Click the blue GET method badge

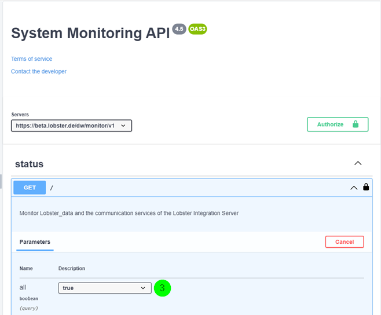(x=30, y=188)
